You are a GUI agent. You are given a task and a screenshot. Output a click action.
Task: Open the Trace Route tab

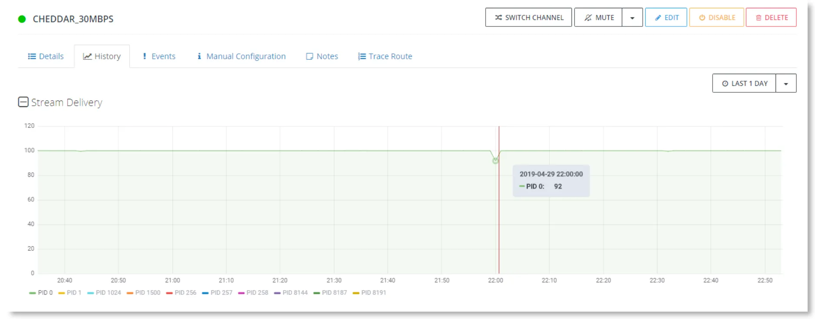click(x=385, y=56)
